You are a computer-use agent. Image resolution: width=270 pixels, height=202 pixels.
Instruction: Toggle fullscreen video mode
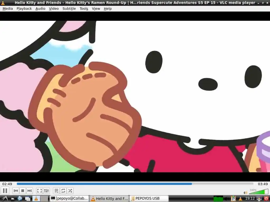pyautogui.click(x=40, y=191)
